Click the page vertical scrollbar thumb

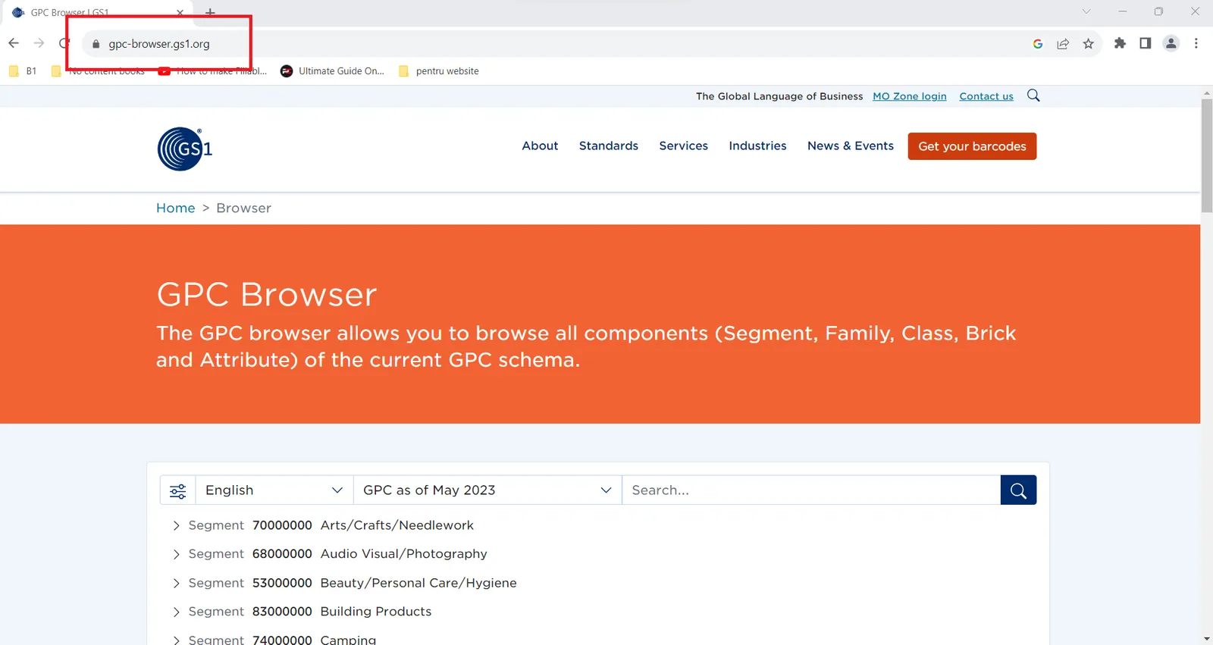[x=1207, y=155]
